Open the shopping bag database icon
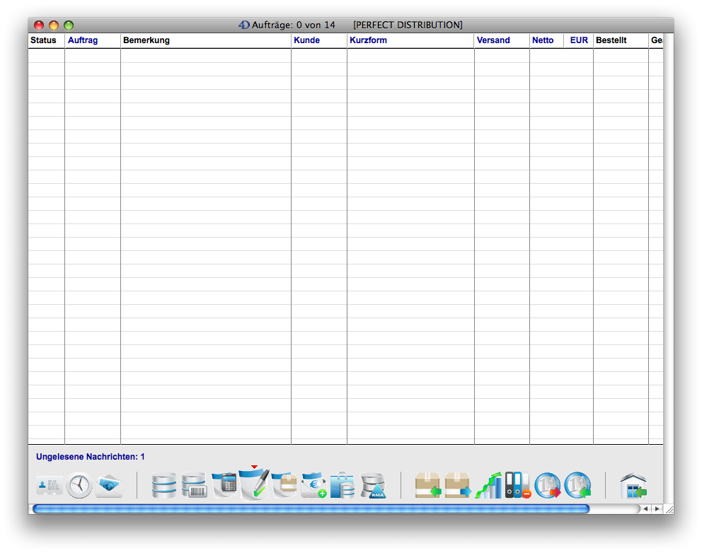The image size is (702, 553). (x=343, y=486)
